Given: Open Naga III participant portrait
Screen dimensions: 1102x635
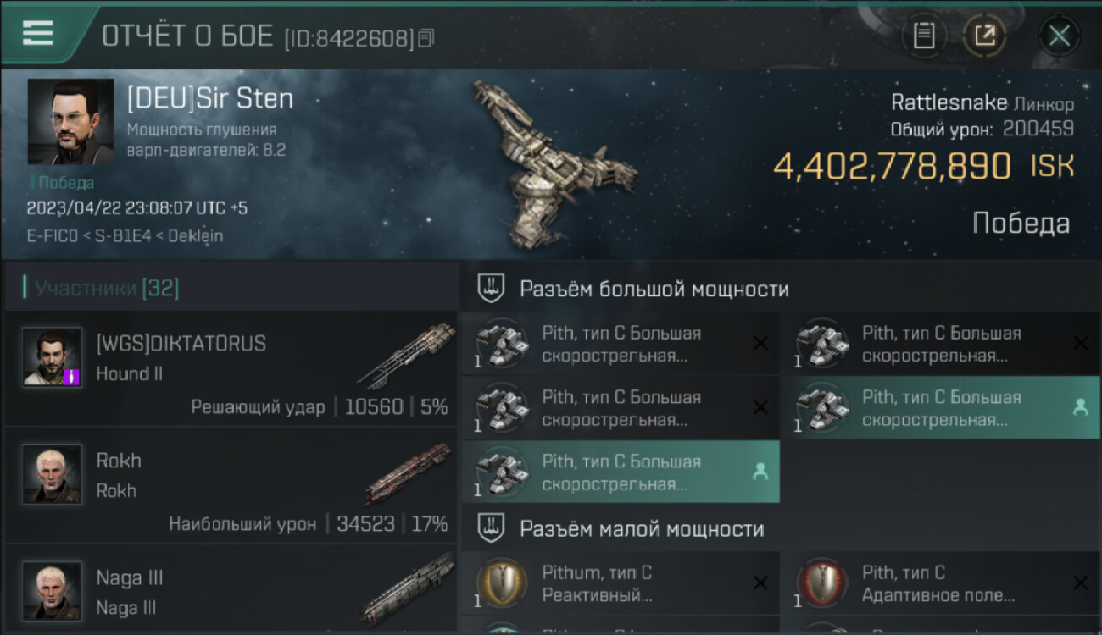Looking at the screenshot, I should click(x=52, y=591).
